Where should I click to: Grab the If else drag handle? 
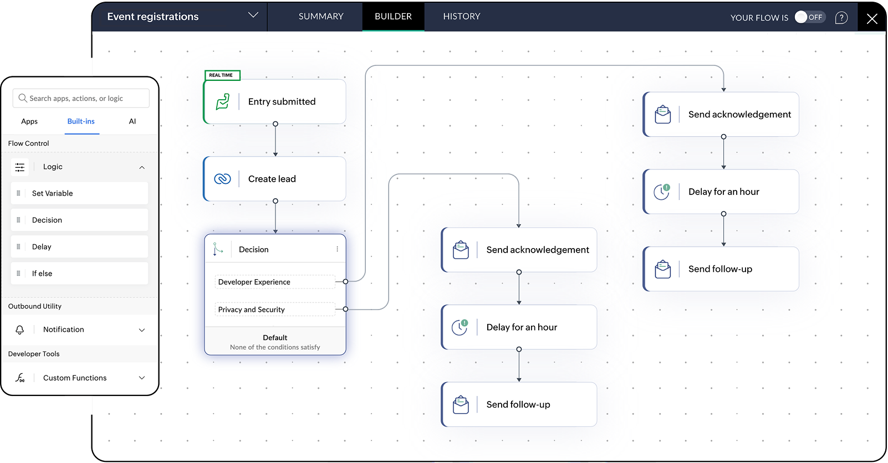click(18, 273)
